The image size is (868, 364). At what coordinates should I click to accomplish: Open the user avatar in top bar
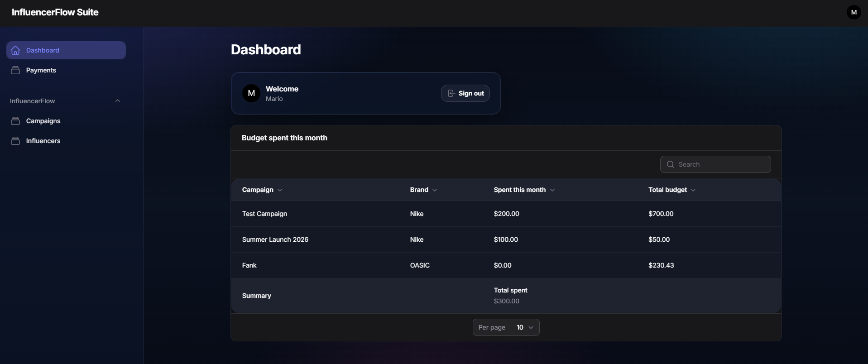[854, 12]
